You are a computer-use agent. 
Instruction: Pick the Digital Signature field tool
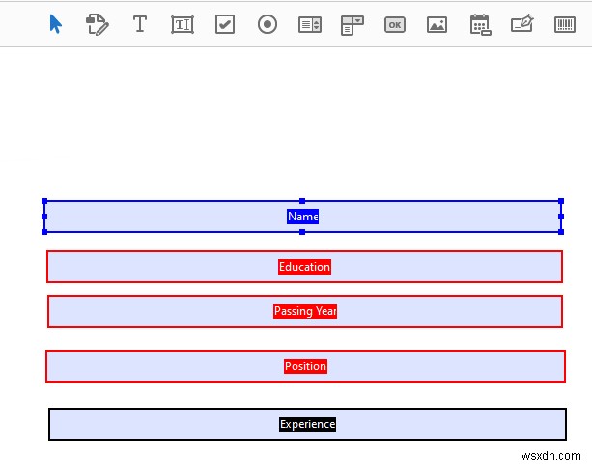coord(522,23)
